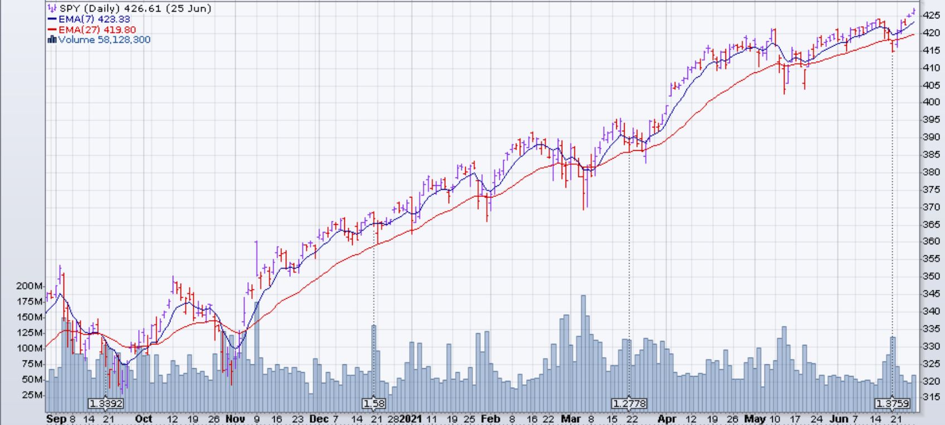Click the Volume bars icon in legend

coord(52,40)
